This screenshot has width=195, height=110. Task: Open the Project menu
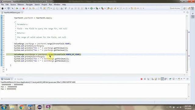tap(44, 5)
